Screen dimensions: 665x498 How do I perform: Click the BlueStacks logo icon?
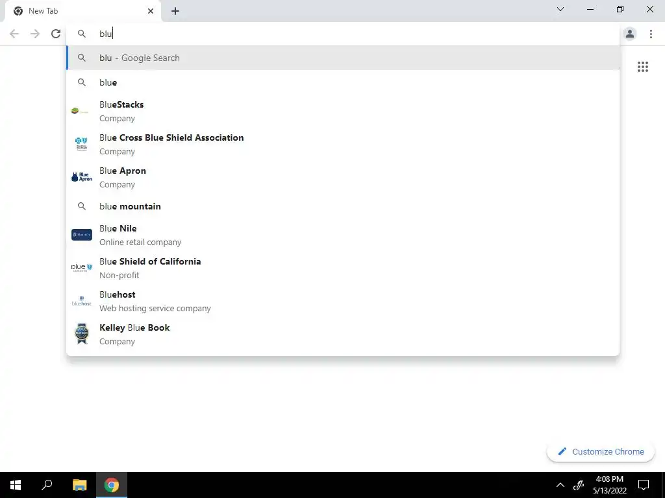(80, 111)
